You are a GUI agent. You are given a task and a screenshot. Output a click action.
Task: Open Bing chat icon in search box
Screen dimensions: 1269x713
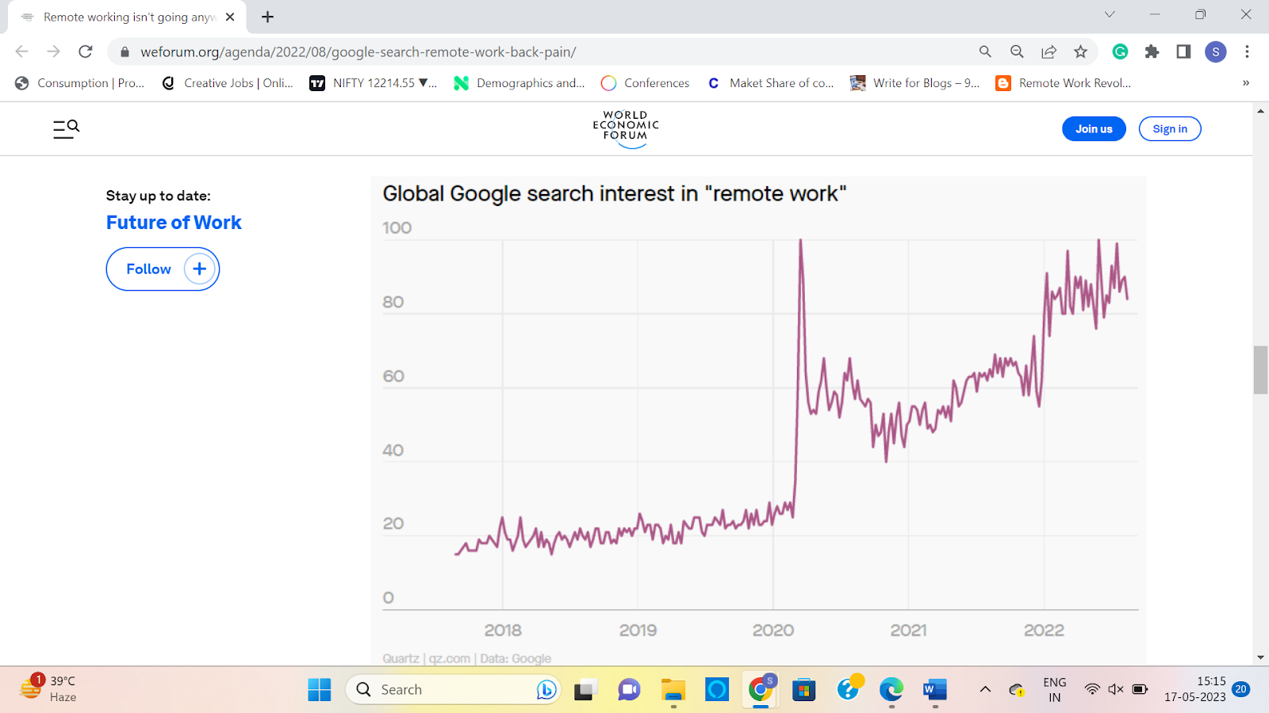[x=546, y=689]
